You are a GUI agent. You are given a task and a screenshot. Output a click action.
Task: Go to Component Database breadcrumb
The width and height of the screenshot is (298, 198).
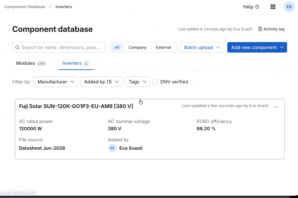pos(25,7)
